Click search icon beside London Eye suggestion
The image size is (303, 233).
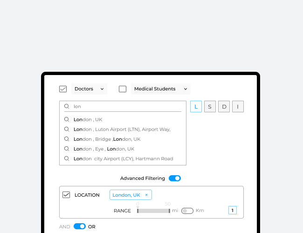pyautogui.click(x=67, y=149)
